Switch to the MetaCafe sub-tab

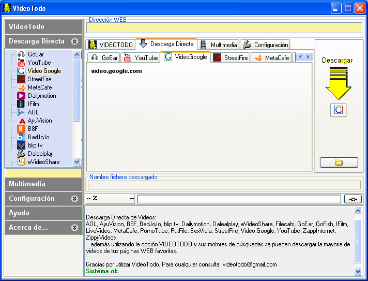click(271, 57)
